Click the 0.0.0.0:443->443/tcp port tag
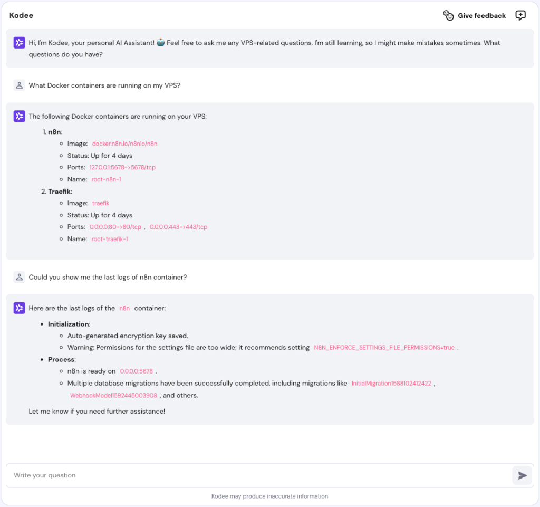Image resolution: width=540 pixels, height=507 pixels. click(178, 227)
